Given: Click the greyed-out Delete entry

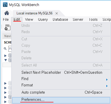Looking at the screenshot, I should [x=61, y=58].
